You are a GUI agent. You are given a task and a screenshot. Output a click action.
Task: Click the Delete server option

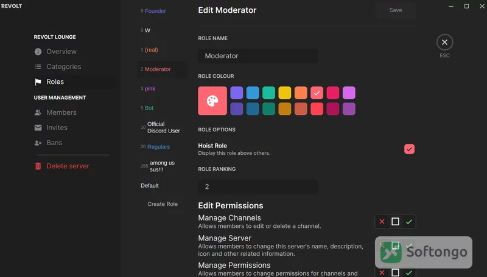pyautogui.click(x=74, y=166)
